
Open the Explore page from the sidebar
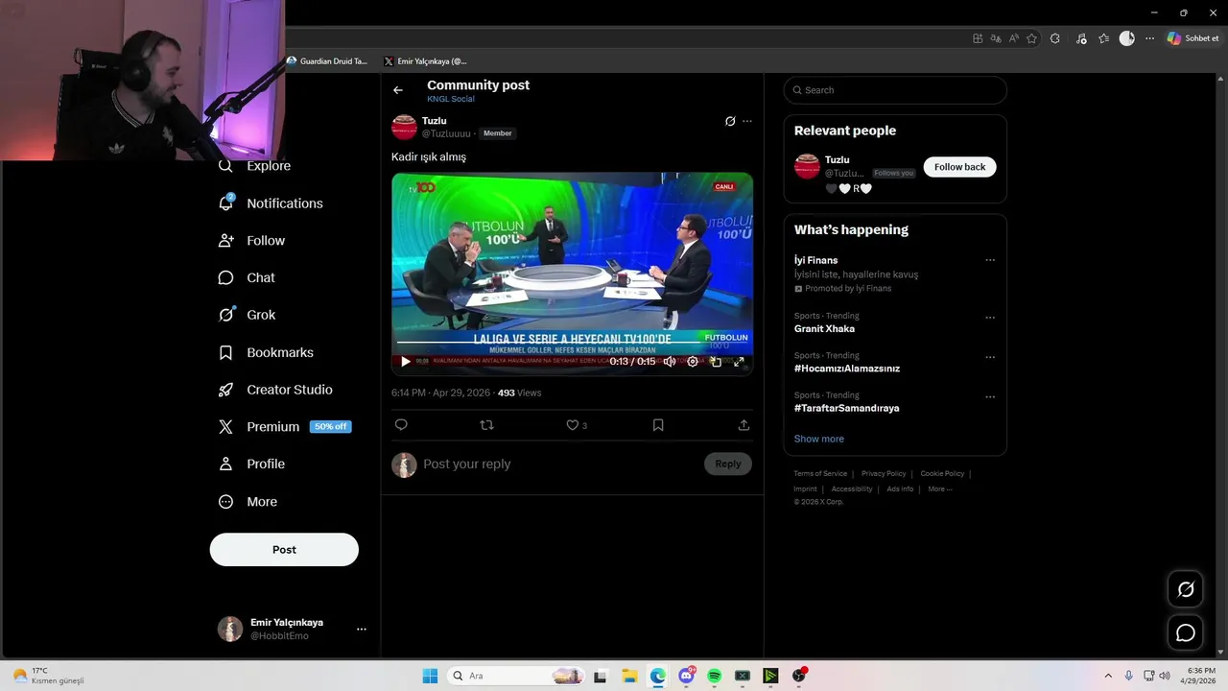point(255,165)
